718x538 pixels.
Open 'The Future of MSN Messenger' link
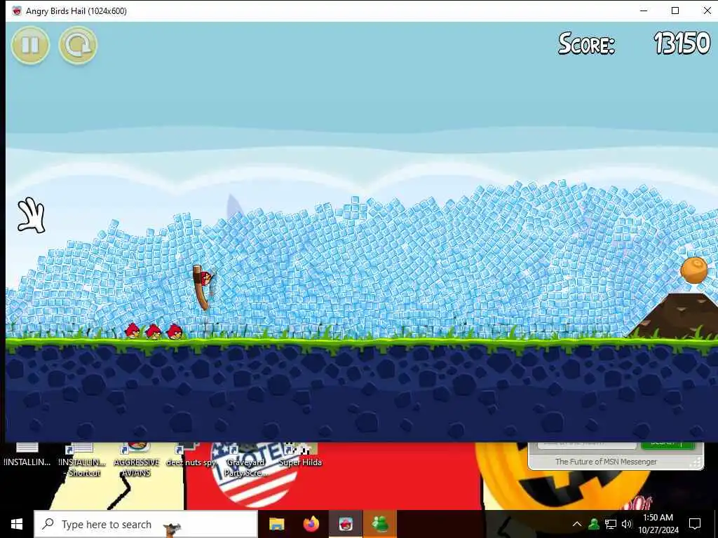606,462
